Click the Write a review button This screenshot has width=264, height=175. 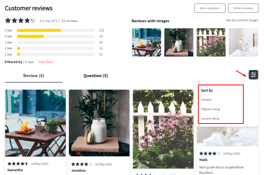243,8
